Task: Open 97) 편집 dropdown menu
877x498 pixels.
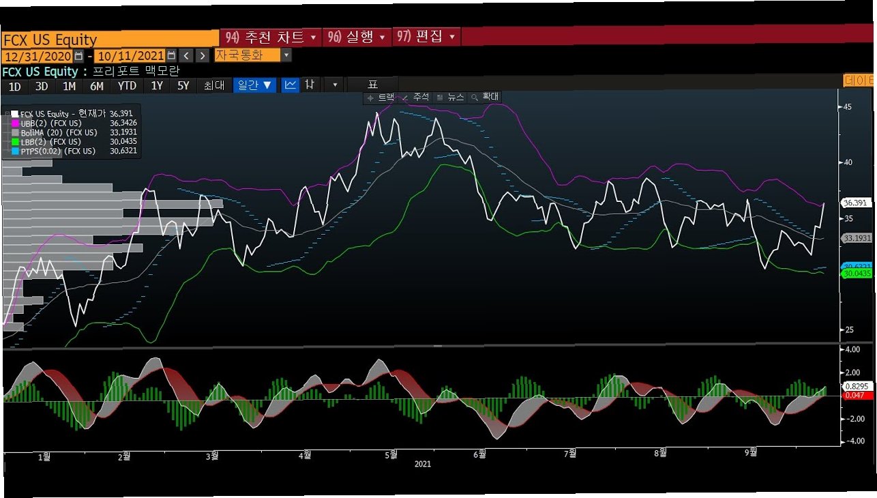Action: coord(426,37)
